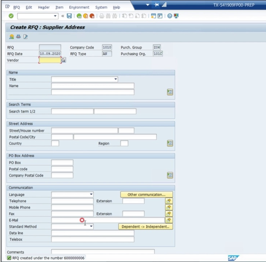This screenshot has width=266, height=262.
Task: Click the Vendor search help magnifier
Action: pyautogui.click(x=63, y=60)
